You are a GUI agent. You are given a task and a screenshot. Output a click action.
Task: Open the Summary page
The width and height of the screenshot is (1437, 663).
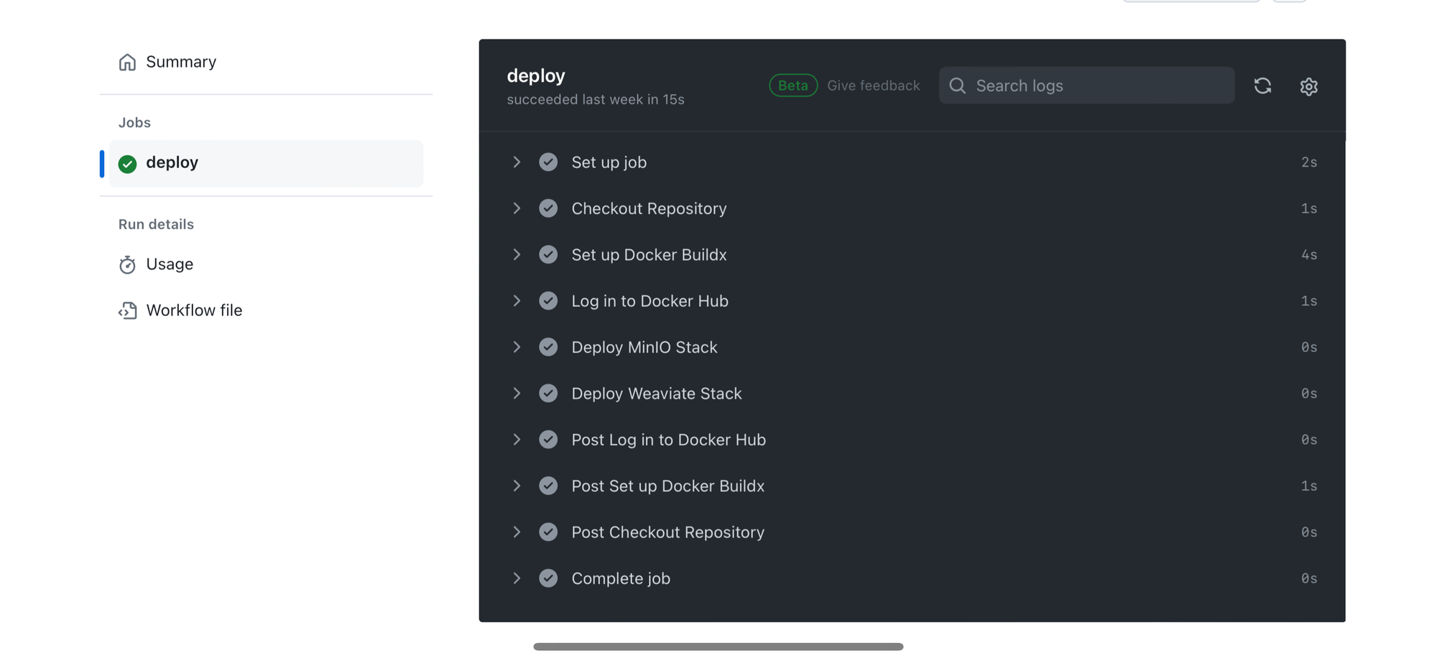coord(181,62)
